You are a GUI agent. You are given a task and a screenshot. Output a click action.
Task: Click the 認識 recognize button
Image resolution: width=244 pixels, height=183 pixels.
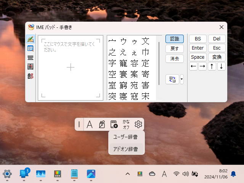(x=175, y=39)
